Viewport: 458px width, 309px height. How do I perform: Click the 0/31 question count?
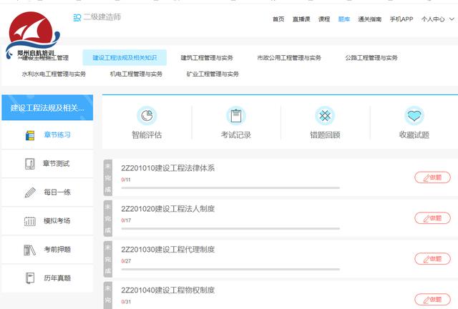coord(126,302)
